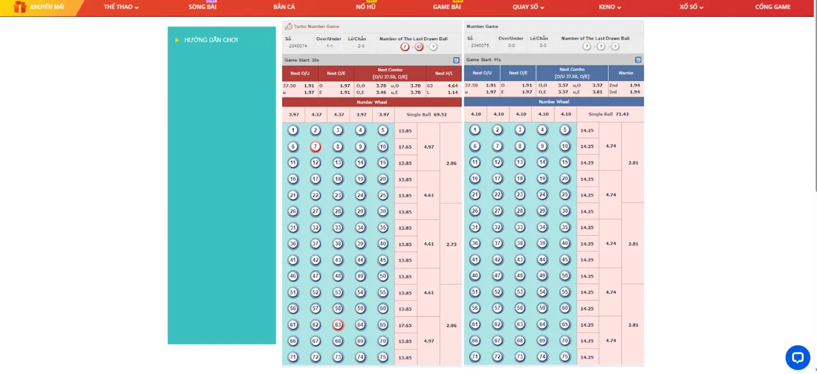Open the Hướng Dẫn Chơi guide link
Viewport: 817px width, 374px height.
(x=211, y=40)
